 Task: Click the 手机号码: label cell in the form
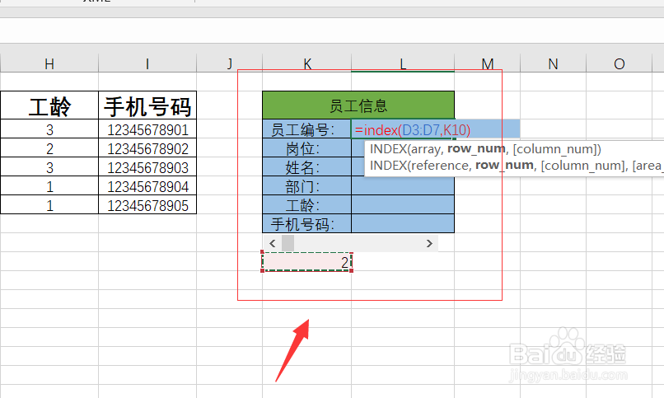point(307,223)
